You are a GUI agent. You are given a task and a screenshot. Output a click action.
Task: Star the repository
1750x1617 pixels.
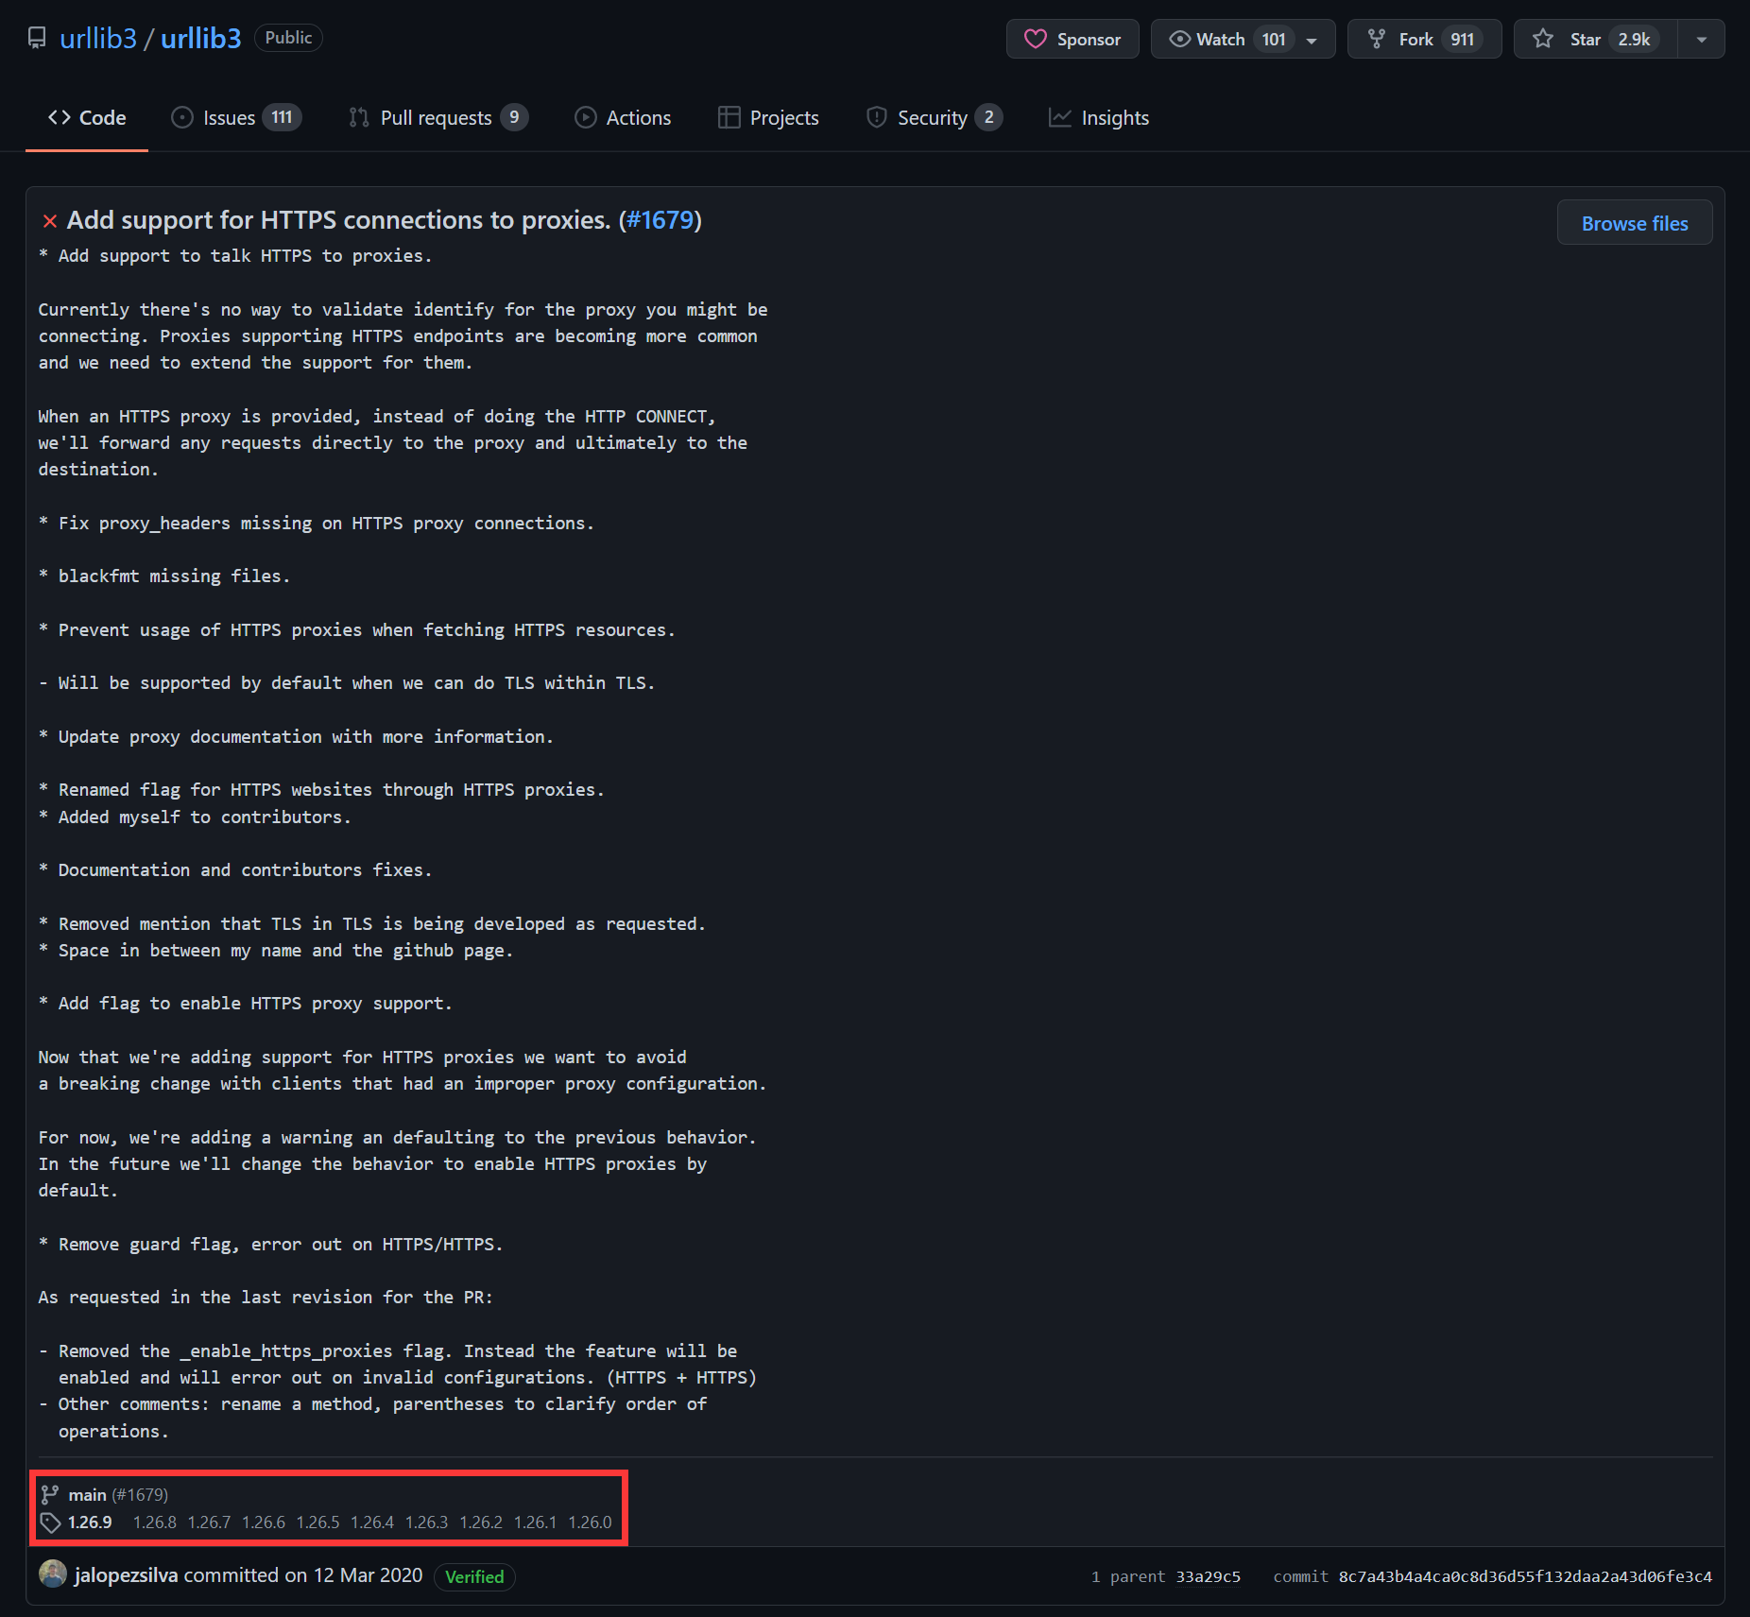[x=1595, y=39]
